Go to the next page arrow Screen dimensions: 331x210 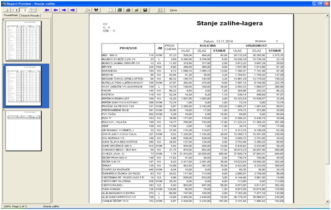coord(64,10)
